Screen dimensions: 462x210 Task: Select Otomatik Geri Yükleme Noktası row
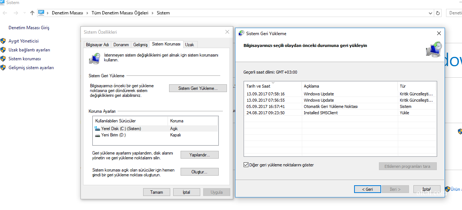click(x=340, y=106)
